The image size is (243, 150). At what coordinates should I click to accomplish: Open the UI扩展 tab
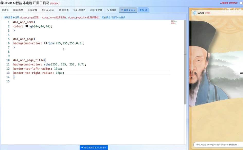(33, 10)
